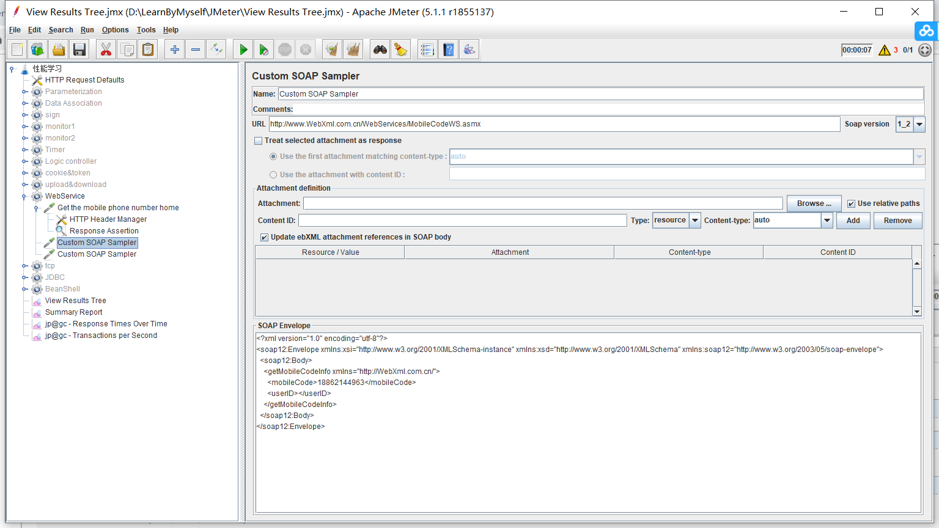The width and height of the screenshot is (939, 528).
Task: Click the Name input field
Action: (600, 94)
